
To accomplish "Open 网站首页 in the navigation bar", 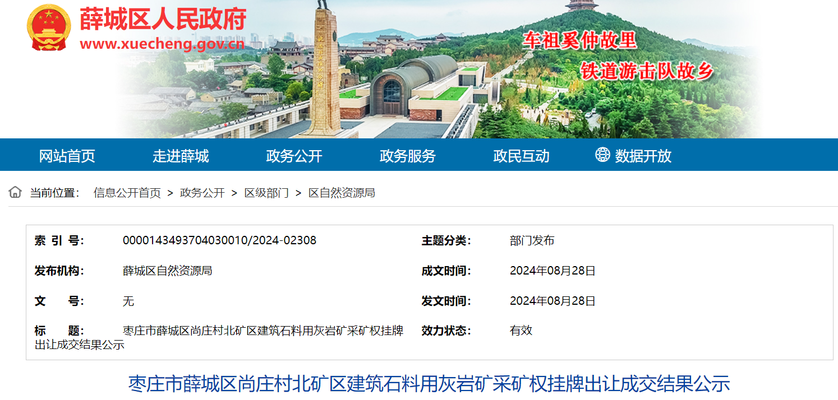I will tap(67, 156).
